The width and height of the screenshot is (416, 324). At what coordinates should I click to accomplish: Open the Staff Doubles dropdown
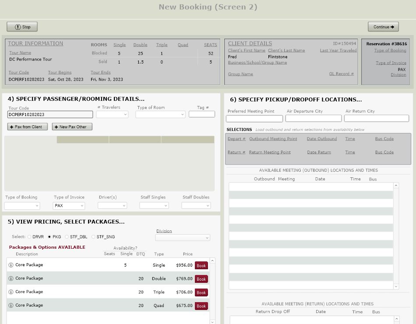pyautogui.click(x=196, y=206)
